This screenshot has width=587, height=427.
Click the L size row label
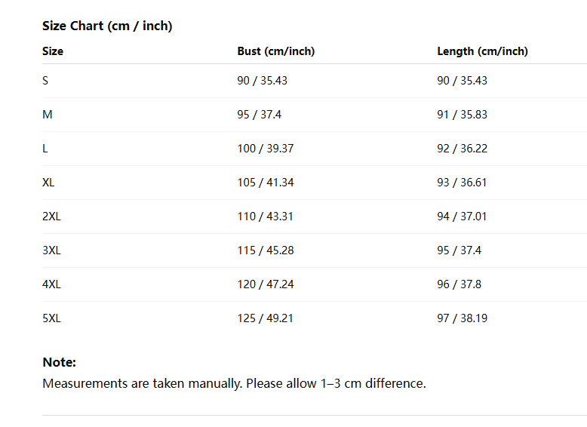click(45, 149)
